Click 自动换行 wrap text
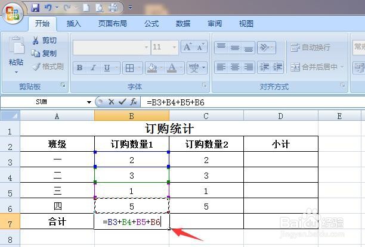The height and width of the screenshot is (247, 365). coord(310,48)
